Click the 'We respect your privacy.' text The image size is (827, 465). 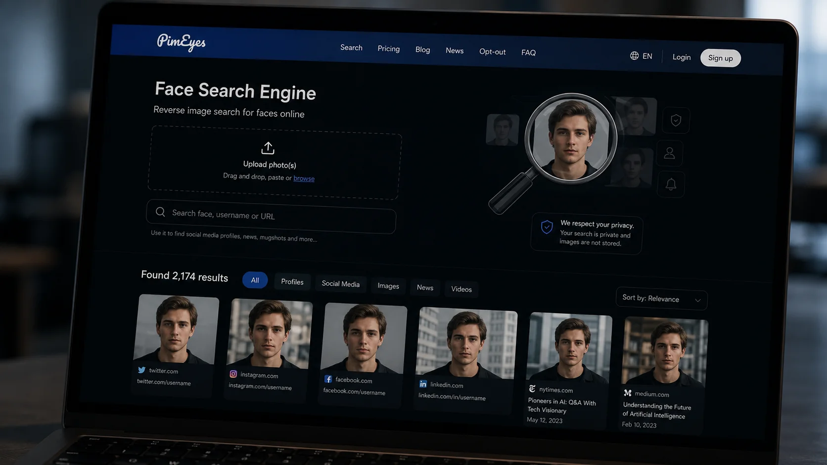click(597, 224)
